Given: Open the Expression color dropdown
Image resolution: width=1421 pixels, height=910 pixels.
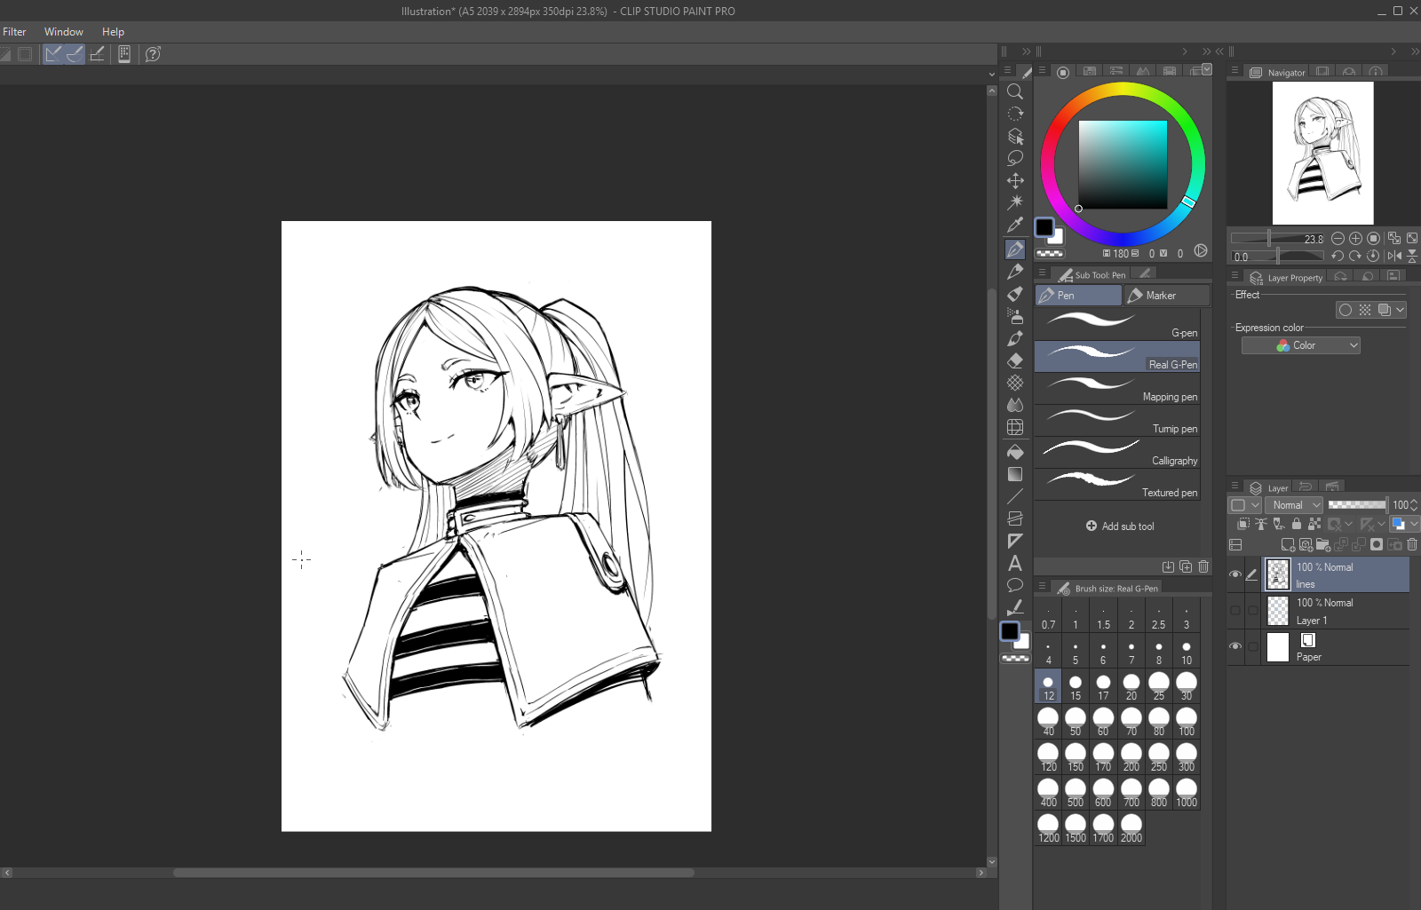Looking at the screenshot, I should tap(1300, 345).
